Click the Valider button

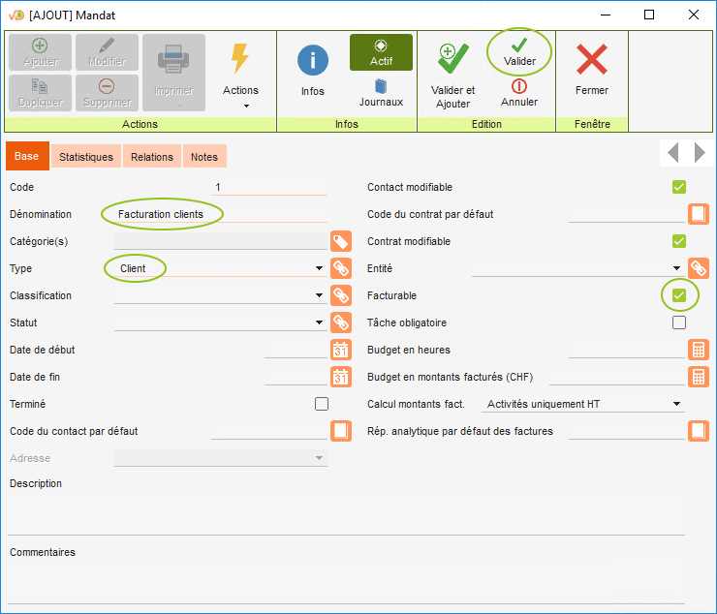tap(519, 52)
